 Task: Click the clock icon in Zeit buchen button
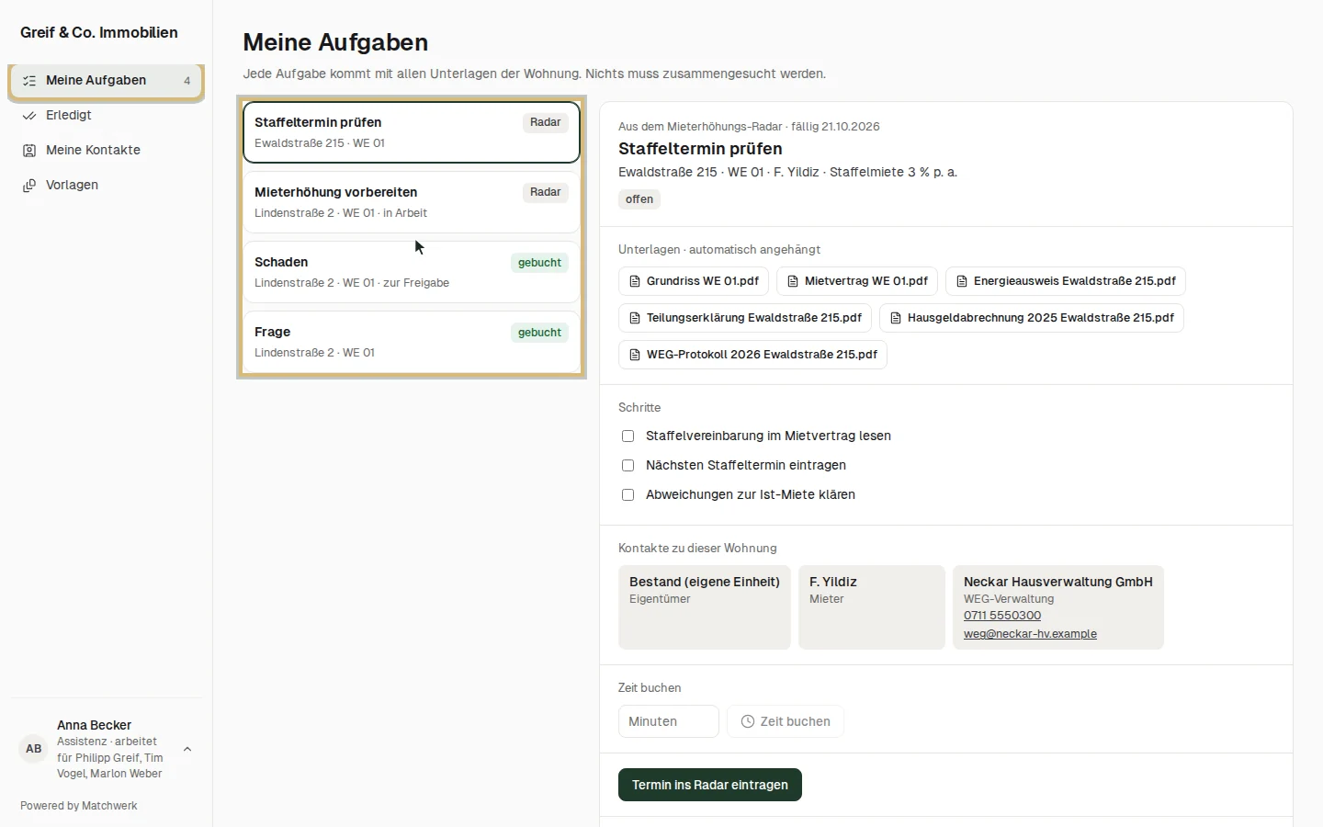pyautogui.click(x=748, y=721)
